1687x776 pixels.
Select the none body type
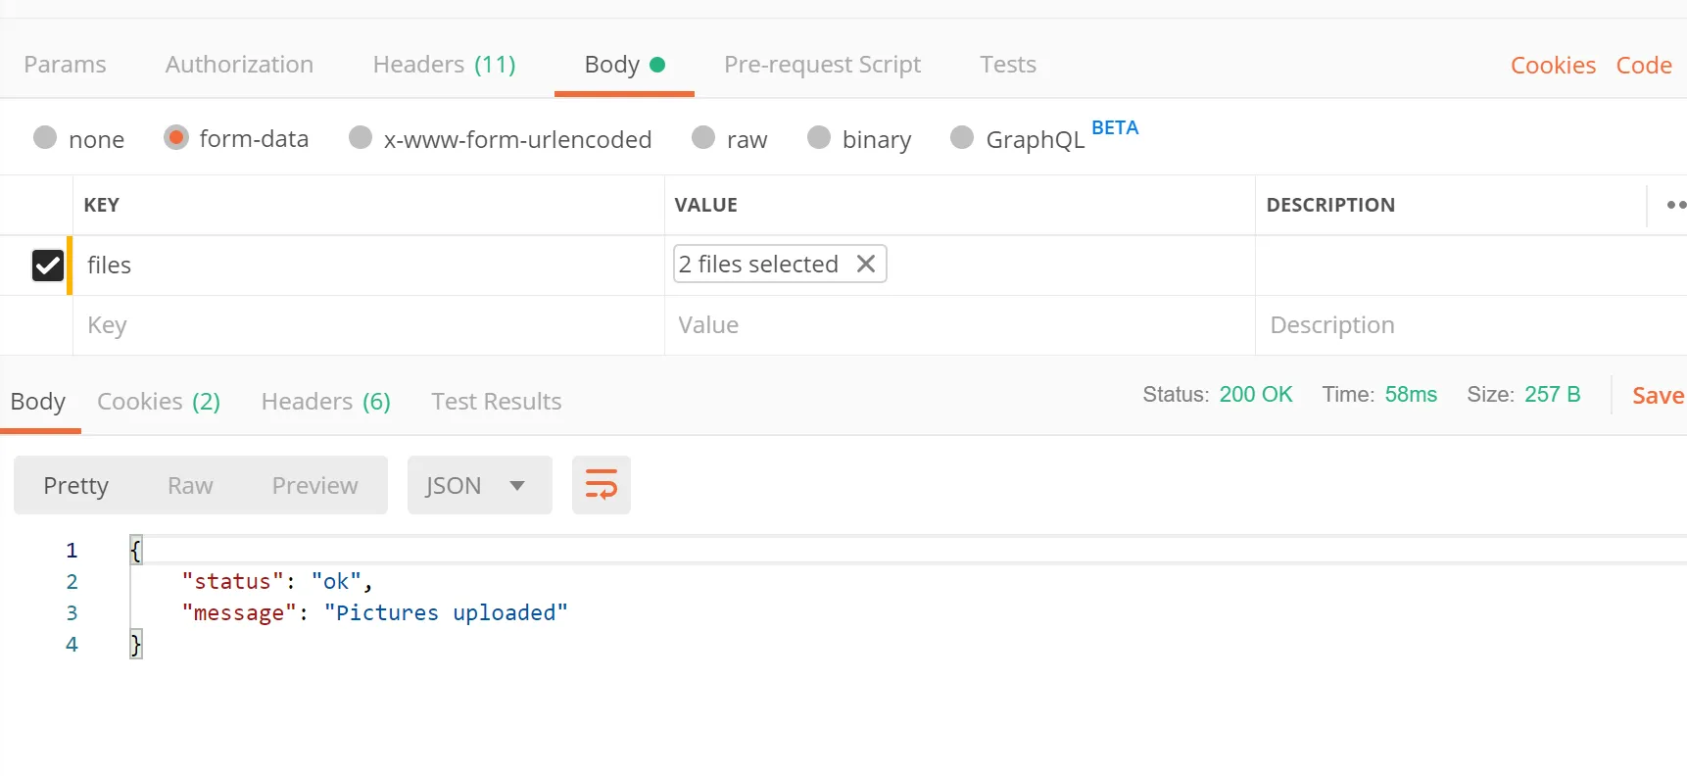click(x=45, y=138)
